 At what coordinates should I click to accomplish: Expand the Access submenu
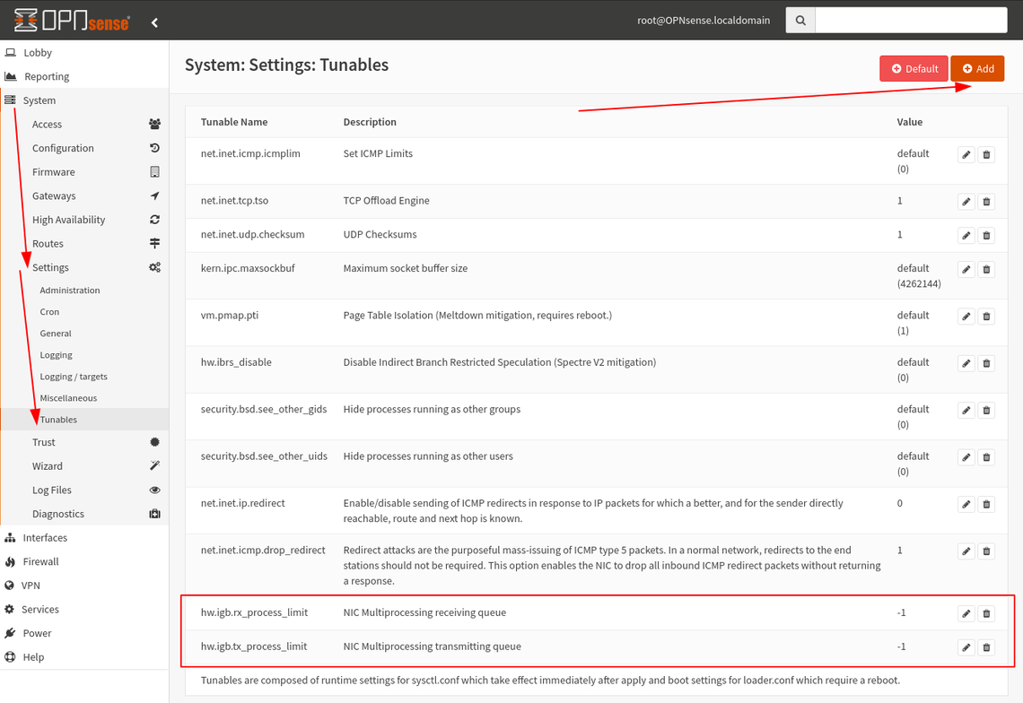coord(85,124)
